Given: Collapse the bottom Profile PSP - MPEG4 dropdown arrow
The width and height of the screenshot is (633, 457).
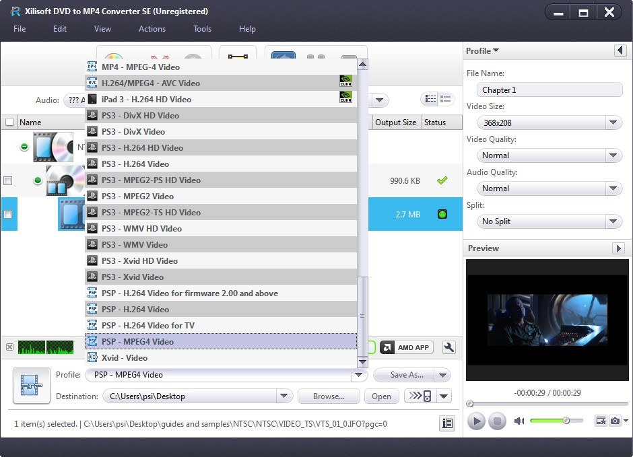Looking at the screenshot, I should (x=358, y=375).
